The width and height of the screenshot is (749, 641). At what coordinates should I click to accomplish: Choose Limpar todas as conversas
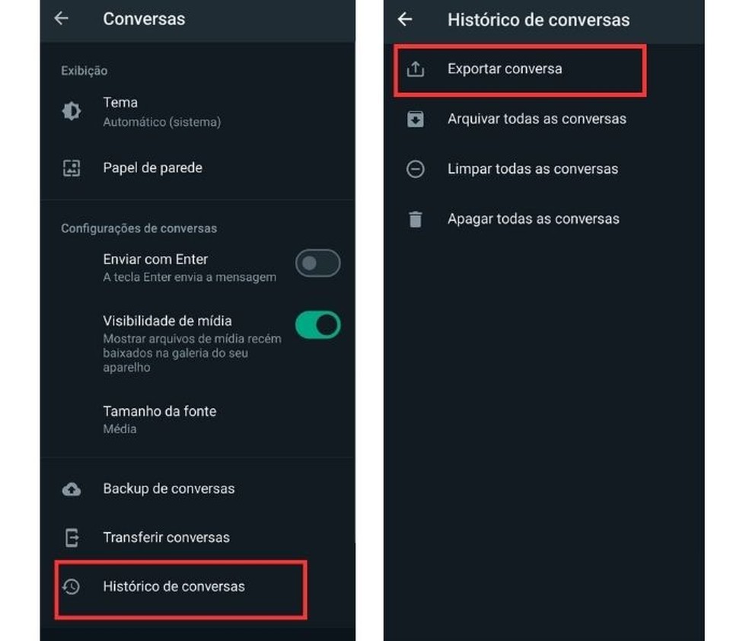point(544,169)
